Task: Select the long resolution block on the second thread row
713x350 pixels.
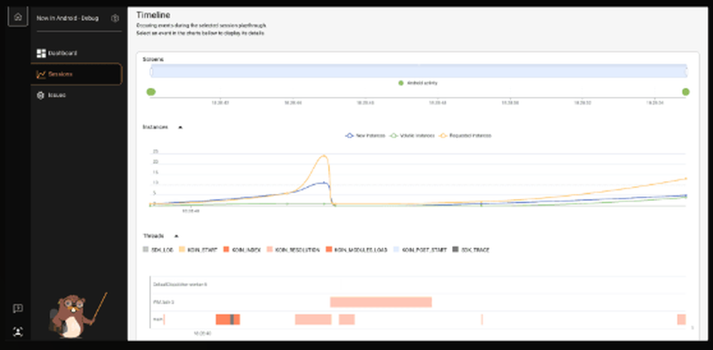Action: 381,302
